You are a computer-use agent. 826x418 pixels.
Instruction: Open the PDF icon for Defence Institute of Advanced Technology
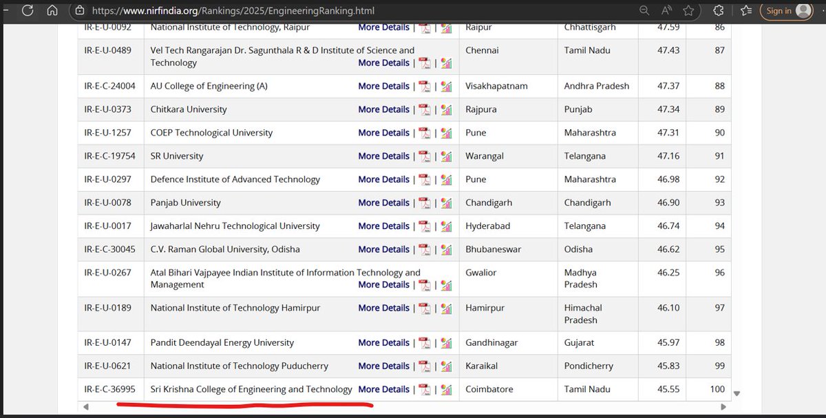pos(425,179)
